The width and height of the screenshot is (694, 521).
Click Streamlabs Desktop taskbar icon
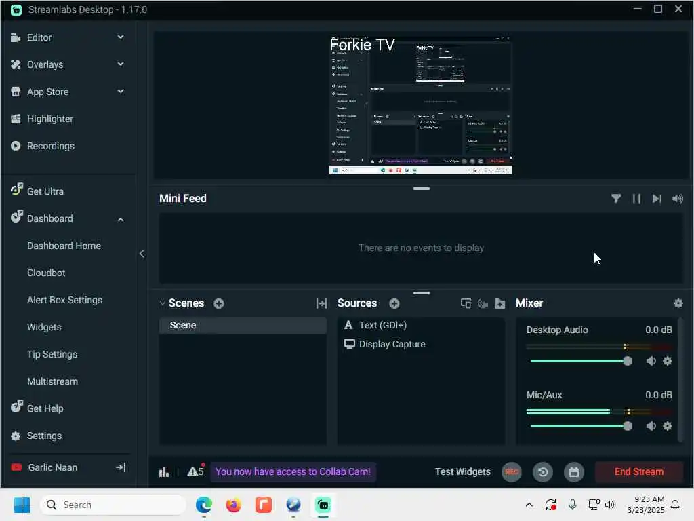(x=323, y=505)
